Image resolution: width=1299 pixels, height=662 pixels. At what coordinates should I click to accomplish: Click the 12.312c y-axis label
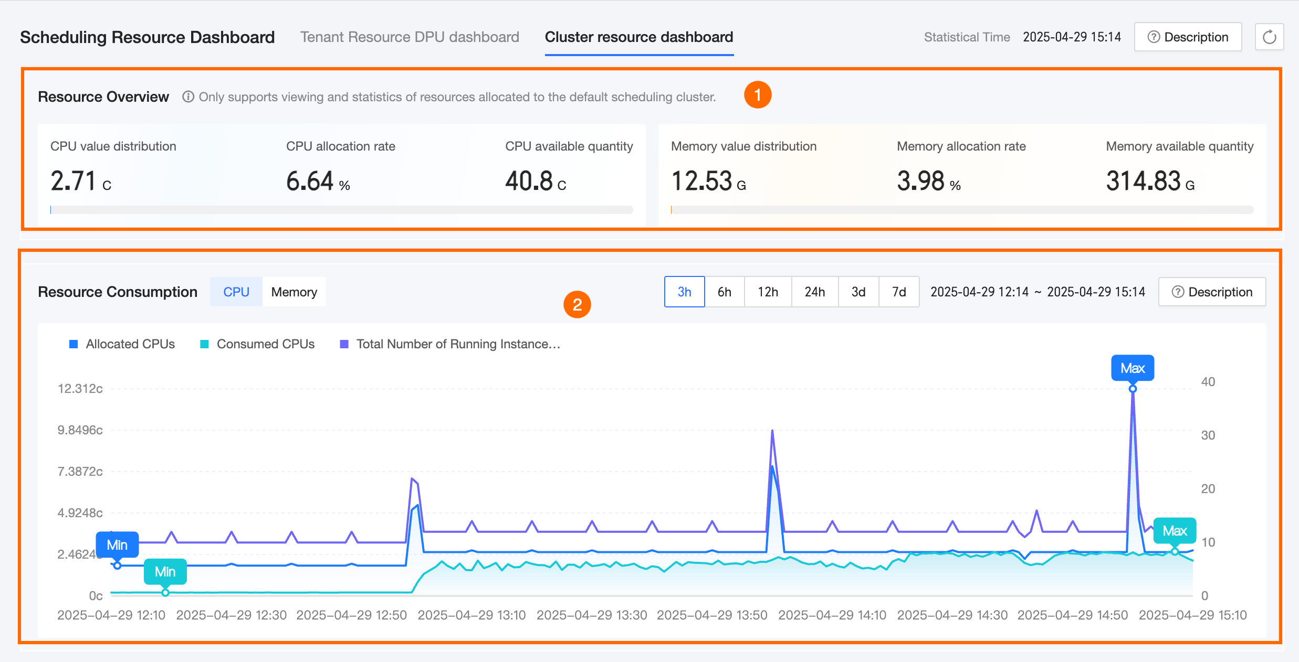click(x=80, y=389)
